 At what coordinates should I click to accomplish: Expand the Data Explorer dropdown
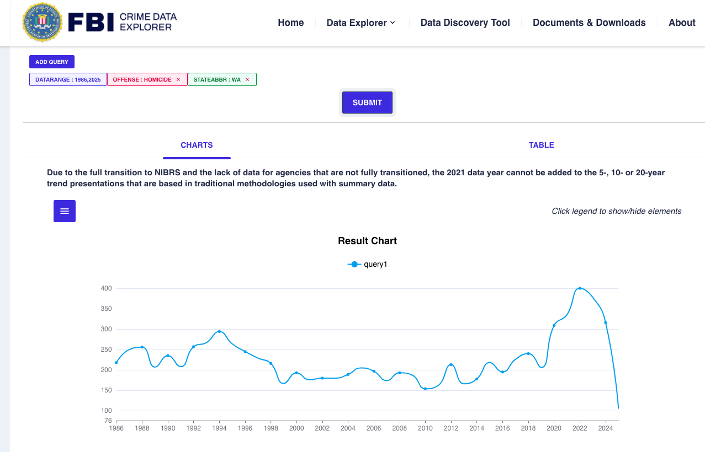click(x=361, y=23)
